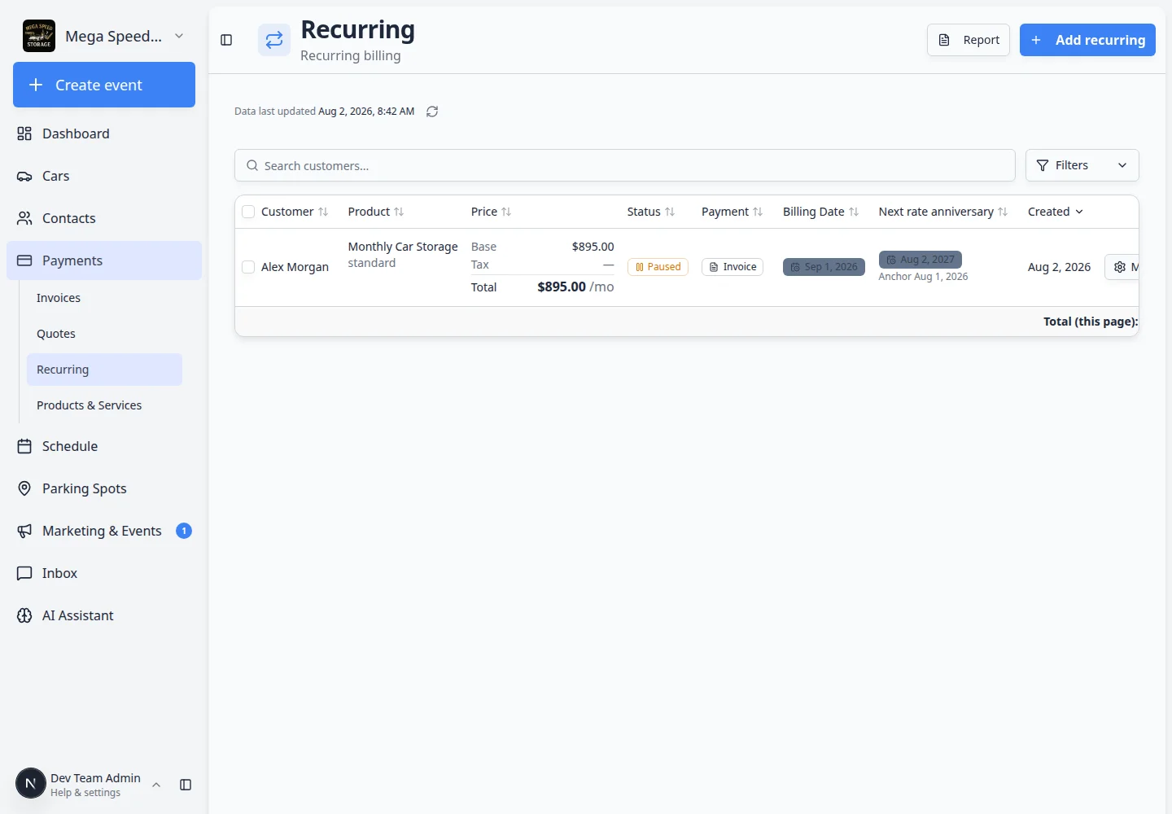
Task: Open the Report button
Action: coord(969,40)
